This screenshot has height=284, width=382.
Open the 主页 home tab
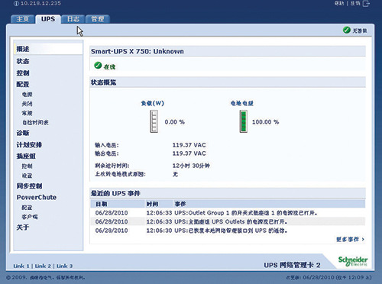[23, 19]
